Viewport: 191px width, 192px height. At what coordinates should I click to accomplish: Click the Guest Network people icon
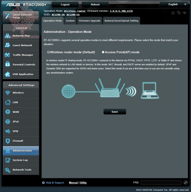point(7,45)
